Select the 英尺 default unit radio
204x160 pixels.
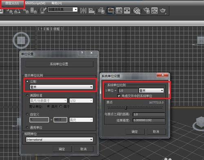[x=48, y=106]
